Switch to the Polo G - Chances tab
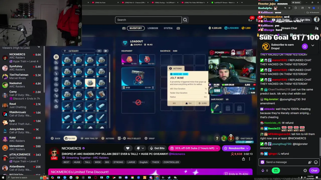Viewport: 321px width, 180px height. [135, 2]
